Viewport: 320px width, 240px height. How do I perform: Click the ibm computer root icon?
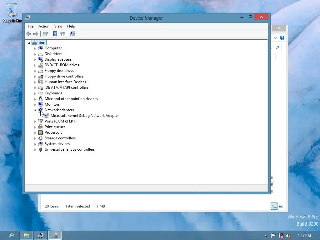click(x=34, y=42)
